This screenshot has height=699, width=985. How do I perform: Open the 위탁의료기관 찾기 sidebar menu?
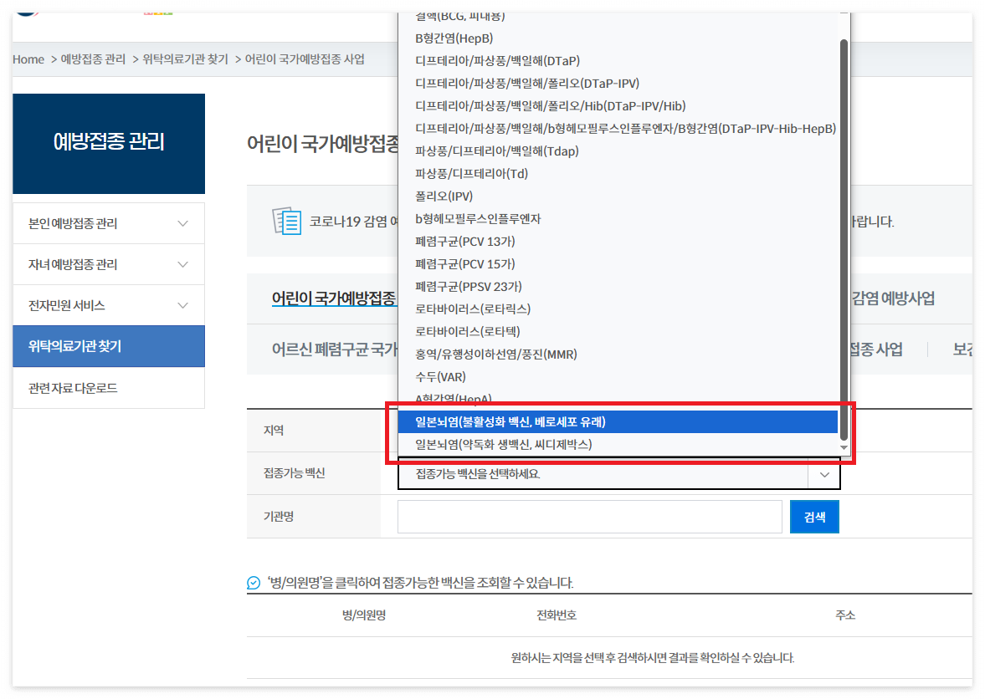pos(109,346)
